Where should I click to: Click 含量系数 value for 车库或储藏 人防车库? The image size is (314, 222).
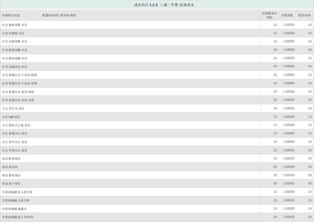click(288, 200)
